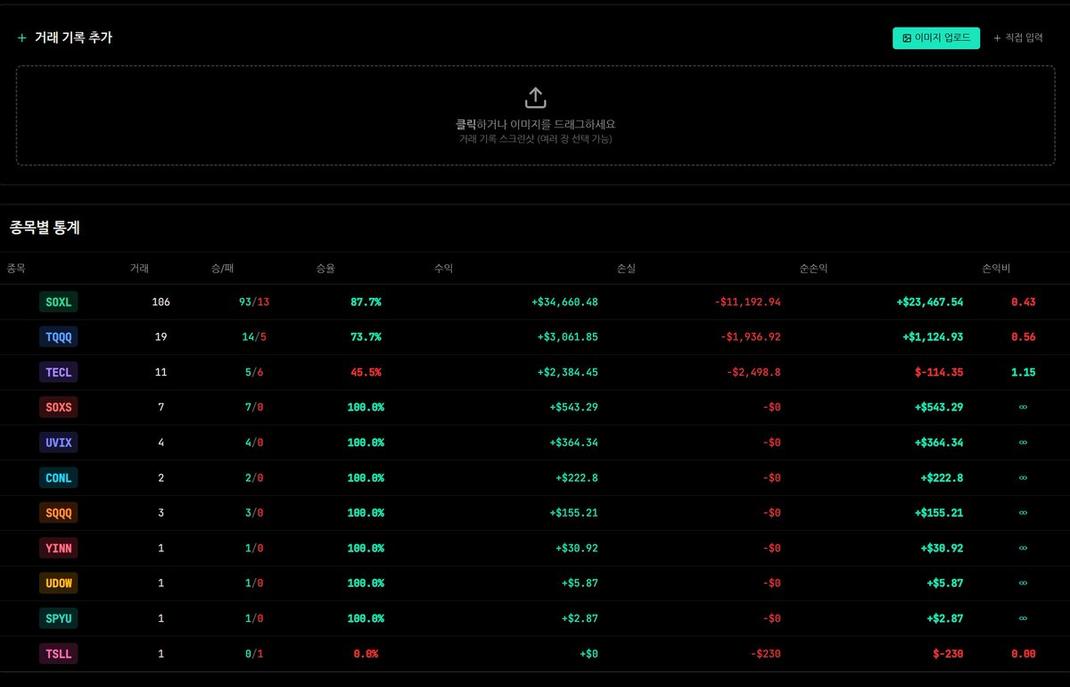The height and width of the screenshot is (687, 1070).
Task: Click the 이미지 업로드 button
Action: pos(936,38)
